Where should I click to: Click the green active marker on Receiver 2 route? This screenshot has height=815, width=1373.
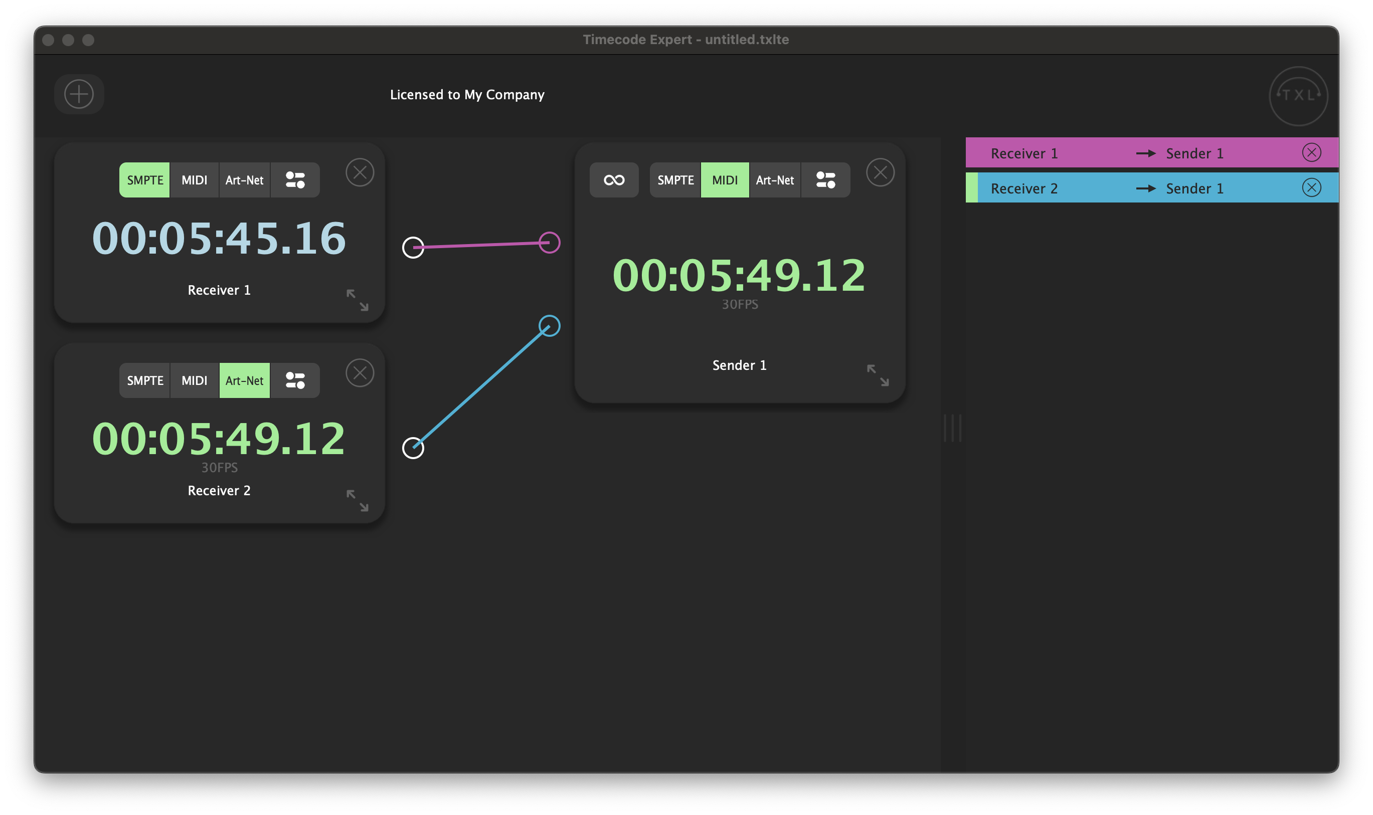point(971,188)
